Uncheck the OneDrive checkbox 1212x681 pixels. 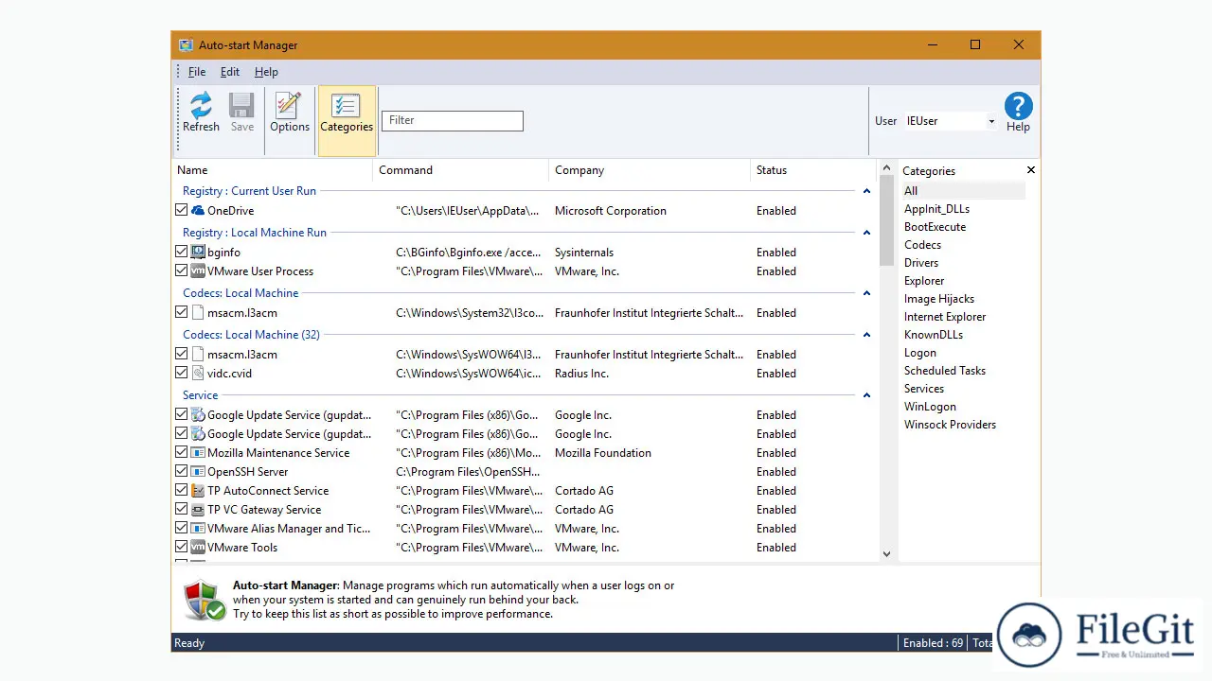(x=181, y=211)
